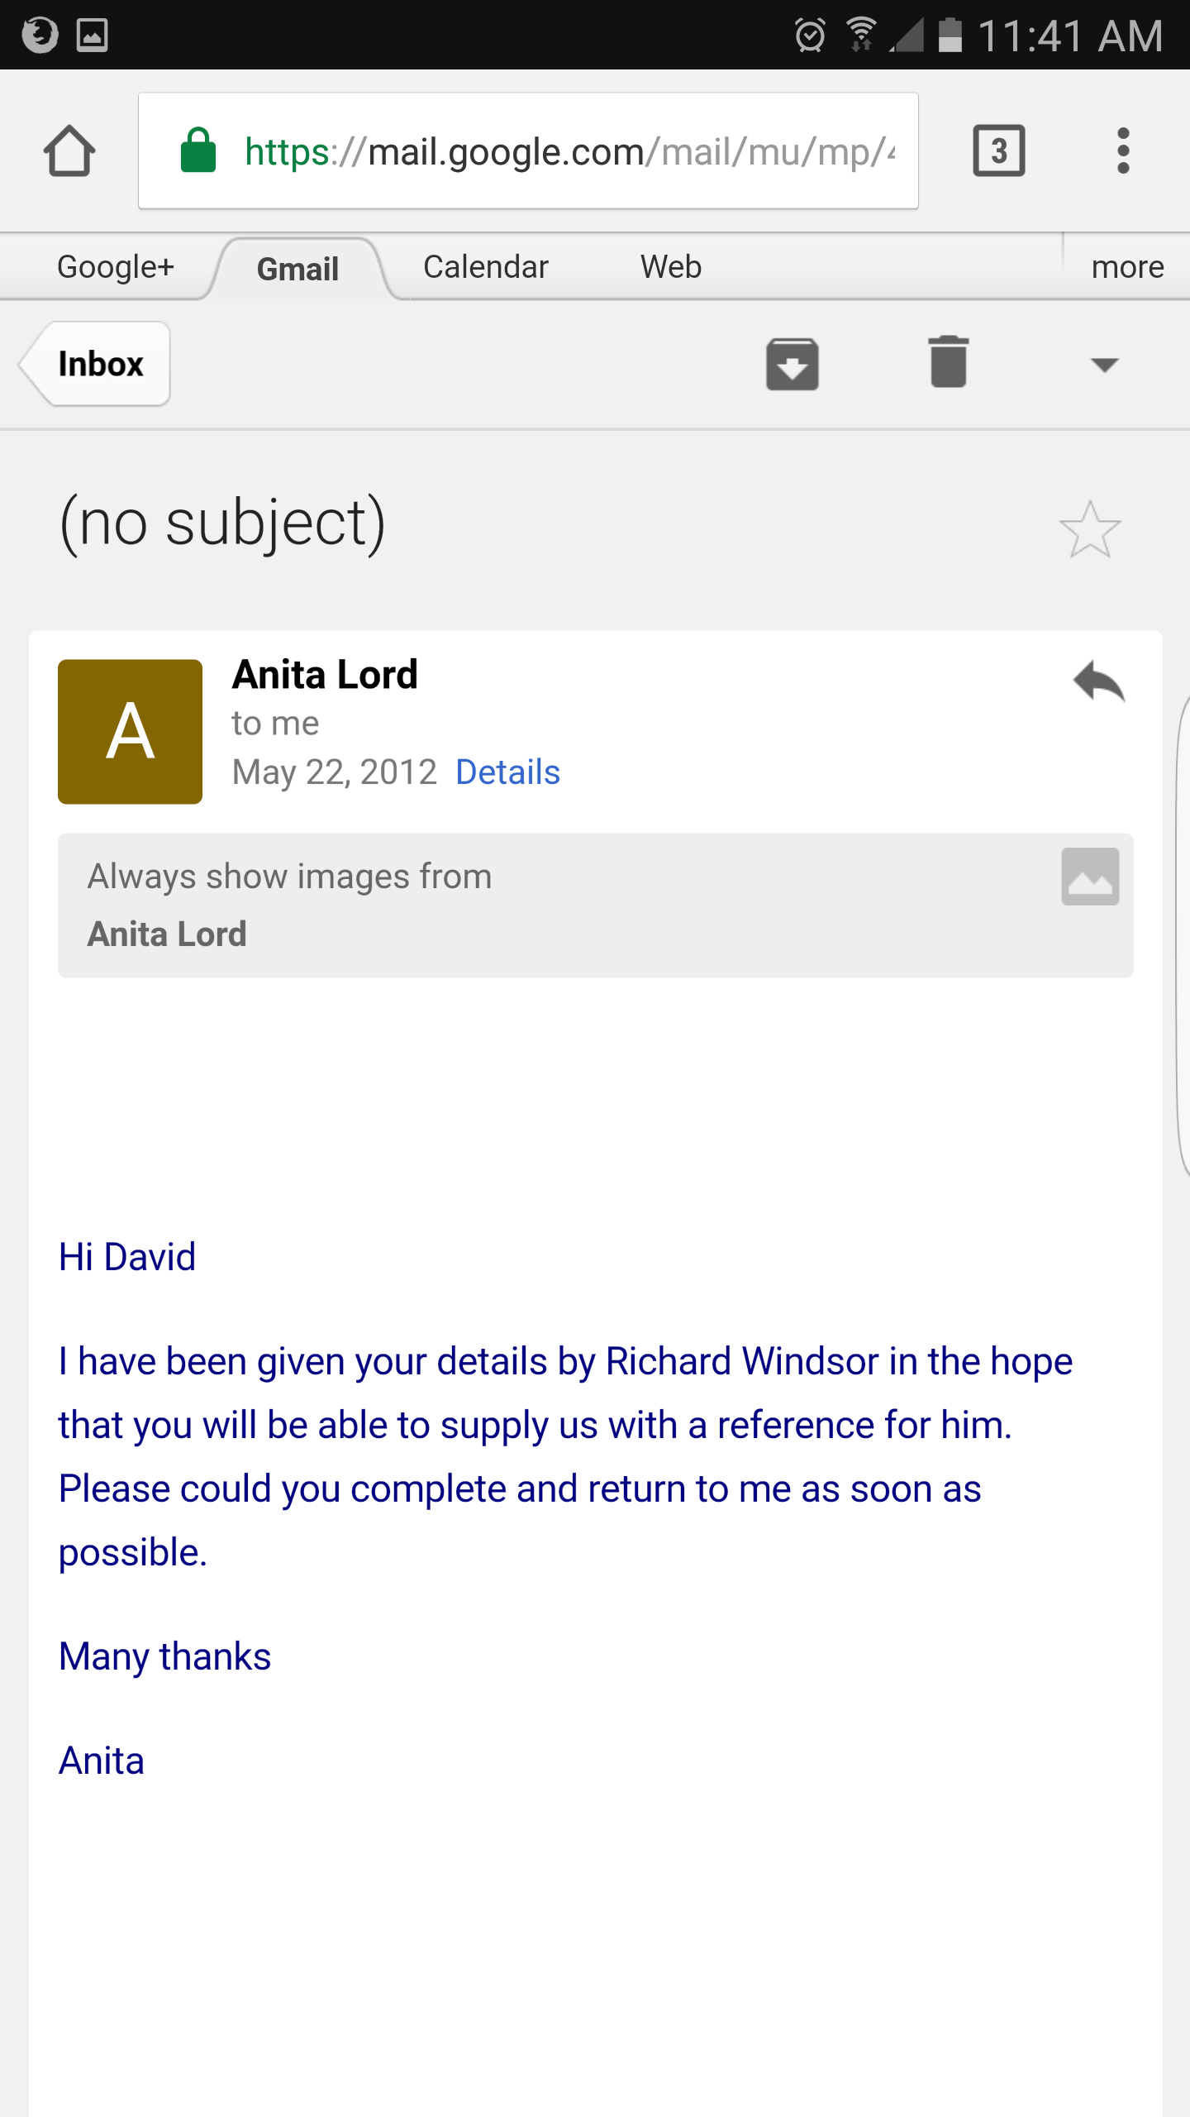This screenshot has height=2117, width=1190.
Task: Tap the mail.google.com address bar
Action: click(x=570, y=151)
